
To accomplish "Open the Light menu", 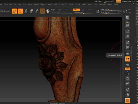I will point(25,4).
